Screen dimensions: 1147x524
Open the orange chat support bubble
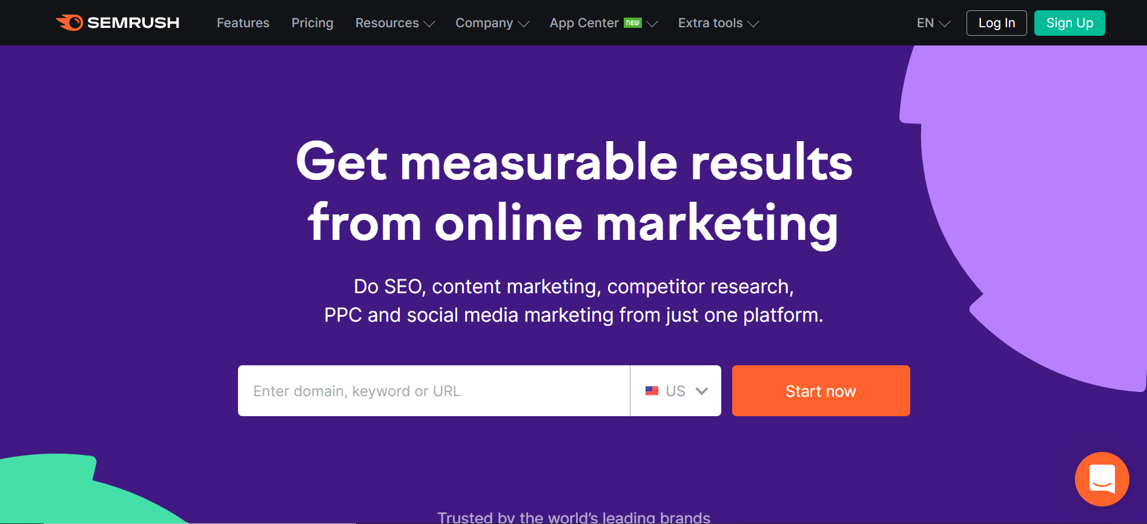pos(1102,479)
